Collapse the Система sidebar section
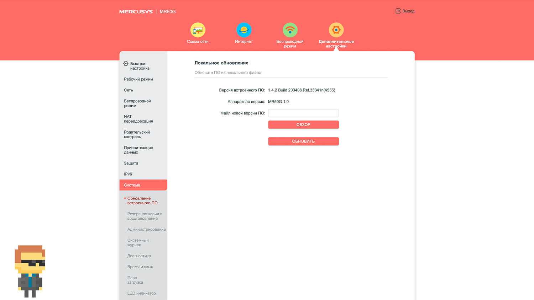534x300 pixels. (x=143, y=185)
